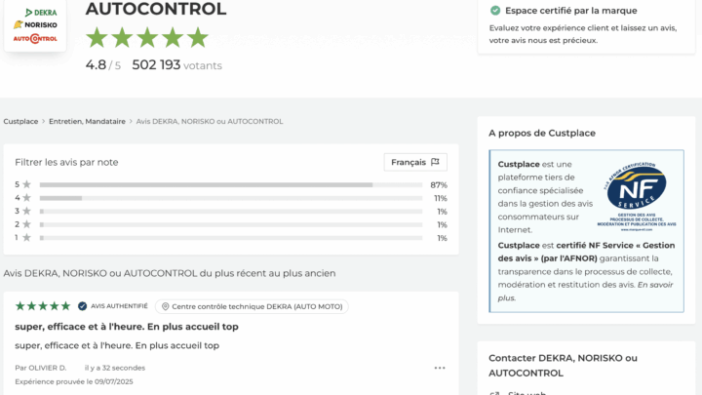Click the large green star rating in header
Viewport: 702px width, 395px height.
(x=147, y=38)
